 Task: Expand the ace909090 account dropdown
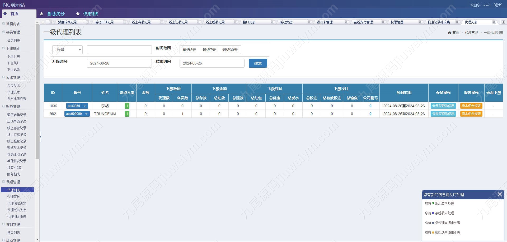(x=86, y=114)
